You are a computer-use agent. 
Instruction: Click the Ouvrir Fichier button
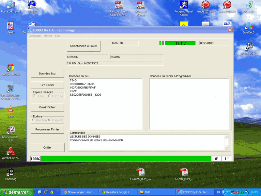pyautogui.click(x=47, y=107)
